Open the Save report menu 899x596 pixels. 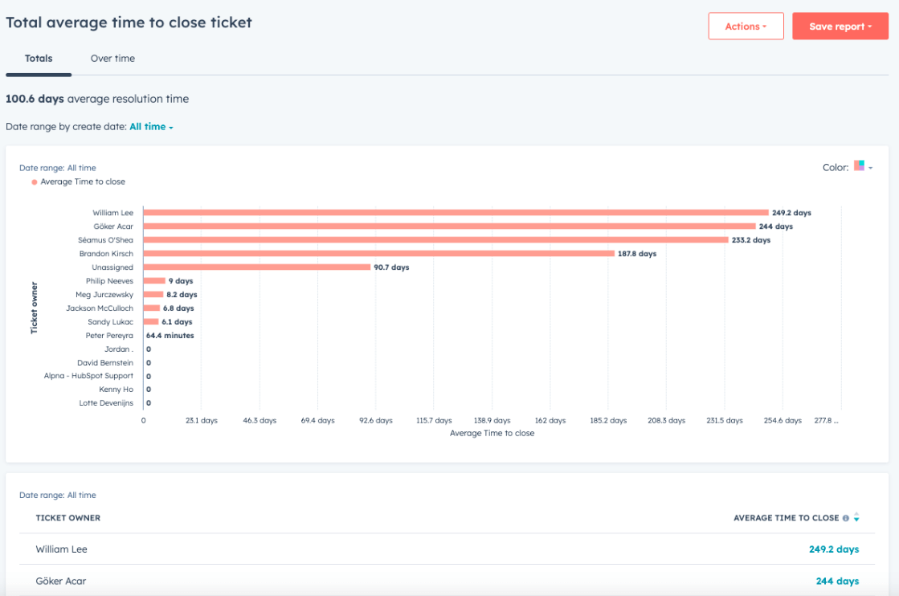click(840, 27)
